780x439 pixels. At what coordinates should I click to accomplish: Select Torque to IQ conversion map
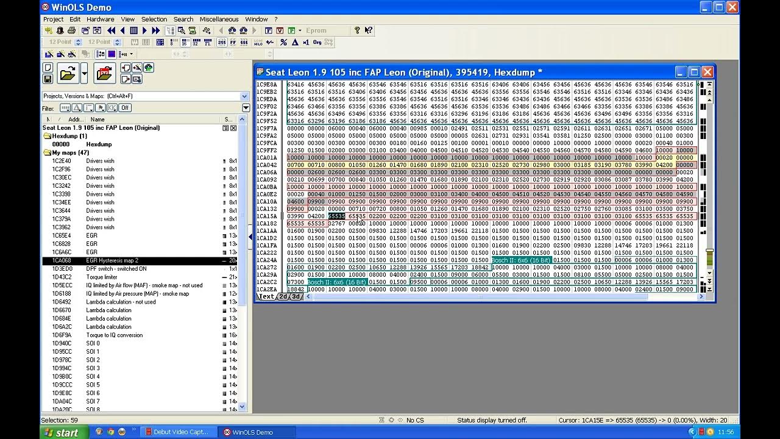coord(140,335)
